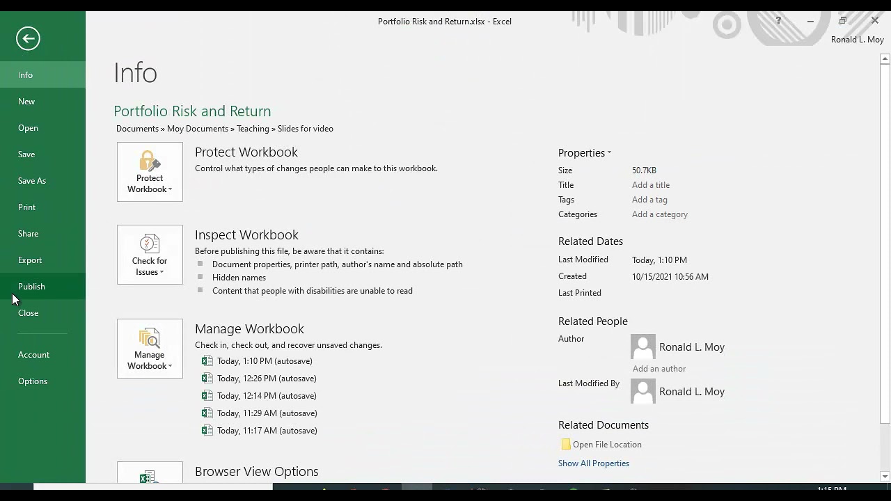Click author name Ronald L. Moy under Author
The image size is (891, 501).
tap(692, 347)
